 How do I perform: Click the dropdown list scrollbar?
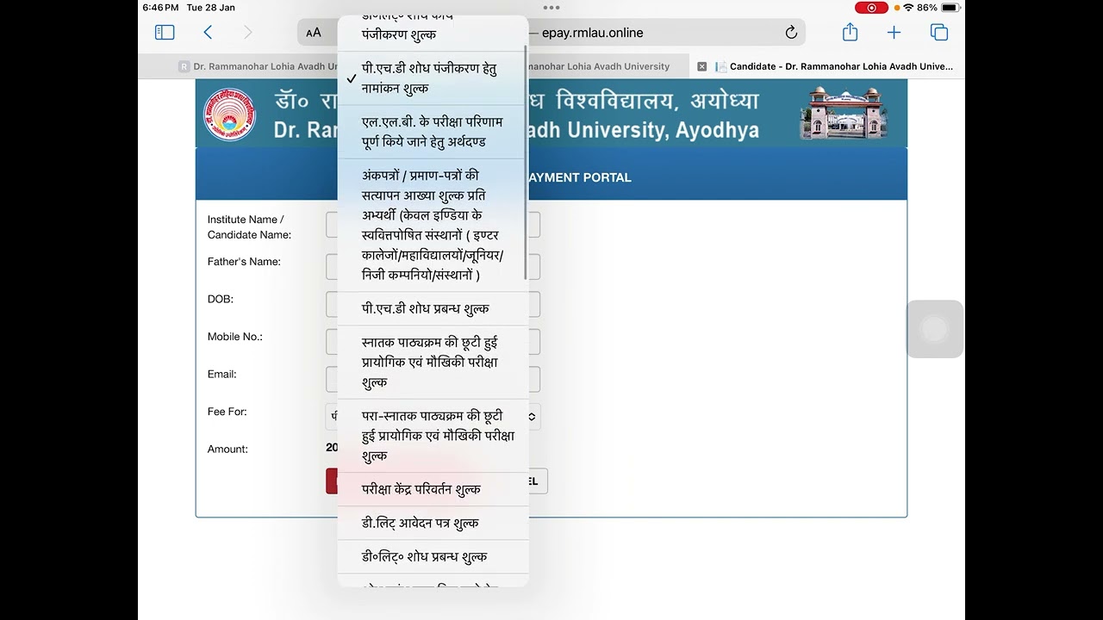[526, 164]
